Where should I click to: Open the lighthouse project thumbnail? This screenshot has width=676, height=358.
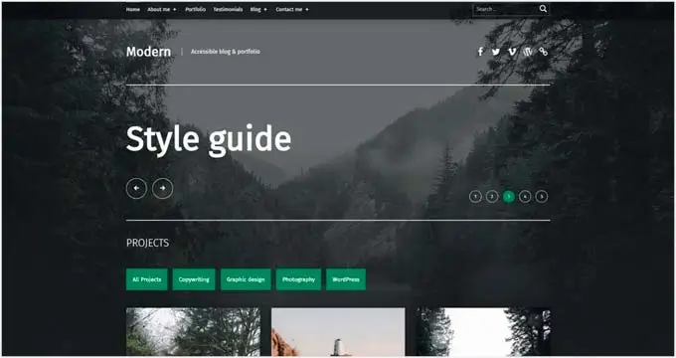(338, 332)
